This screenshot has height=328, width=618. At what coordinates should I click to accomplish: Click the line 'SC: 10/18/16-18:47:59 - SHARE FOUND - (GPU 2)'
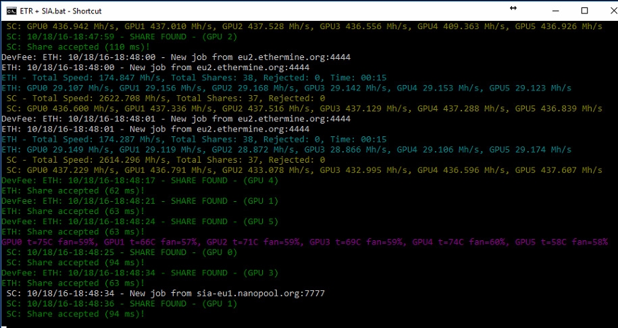pyautogui.click(x=122, y=36)
